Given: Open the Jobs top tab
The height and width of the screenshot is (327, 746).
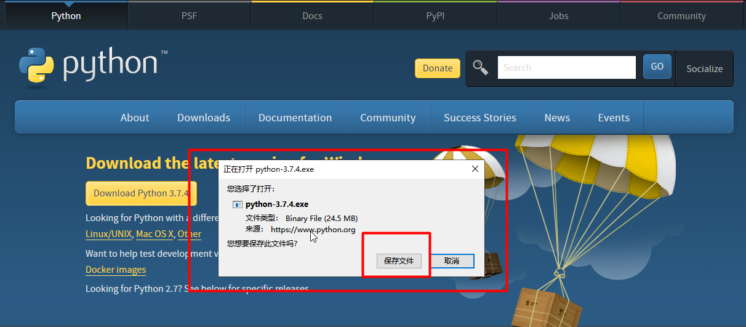Looking at the screenshot, I should (559, 15).
